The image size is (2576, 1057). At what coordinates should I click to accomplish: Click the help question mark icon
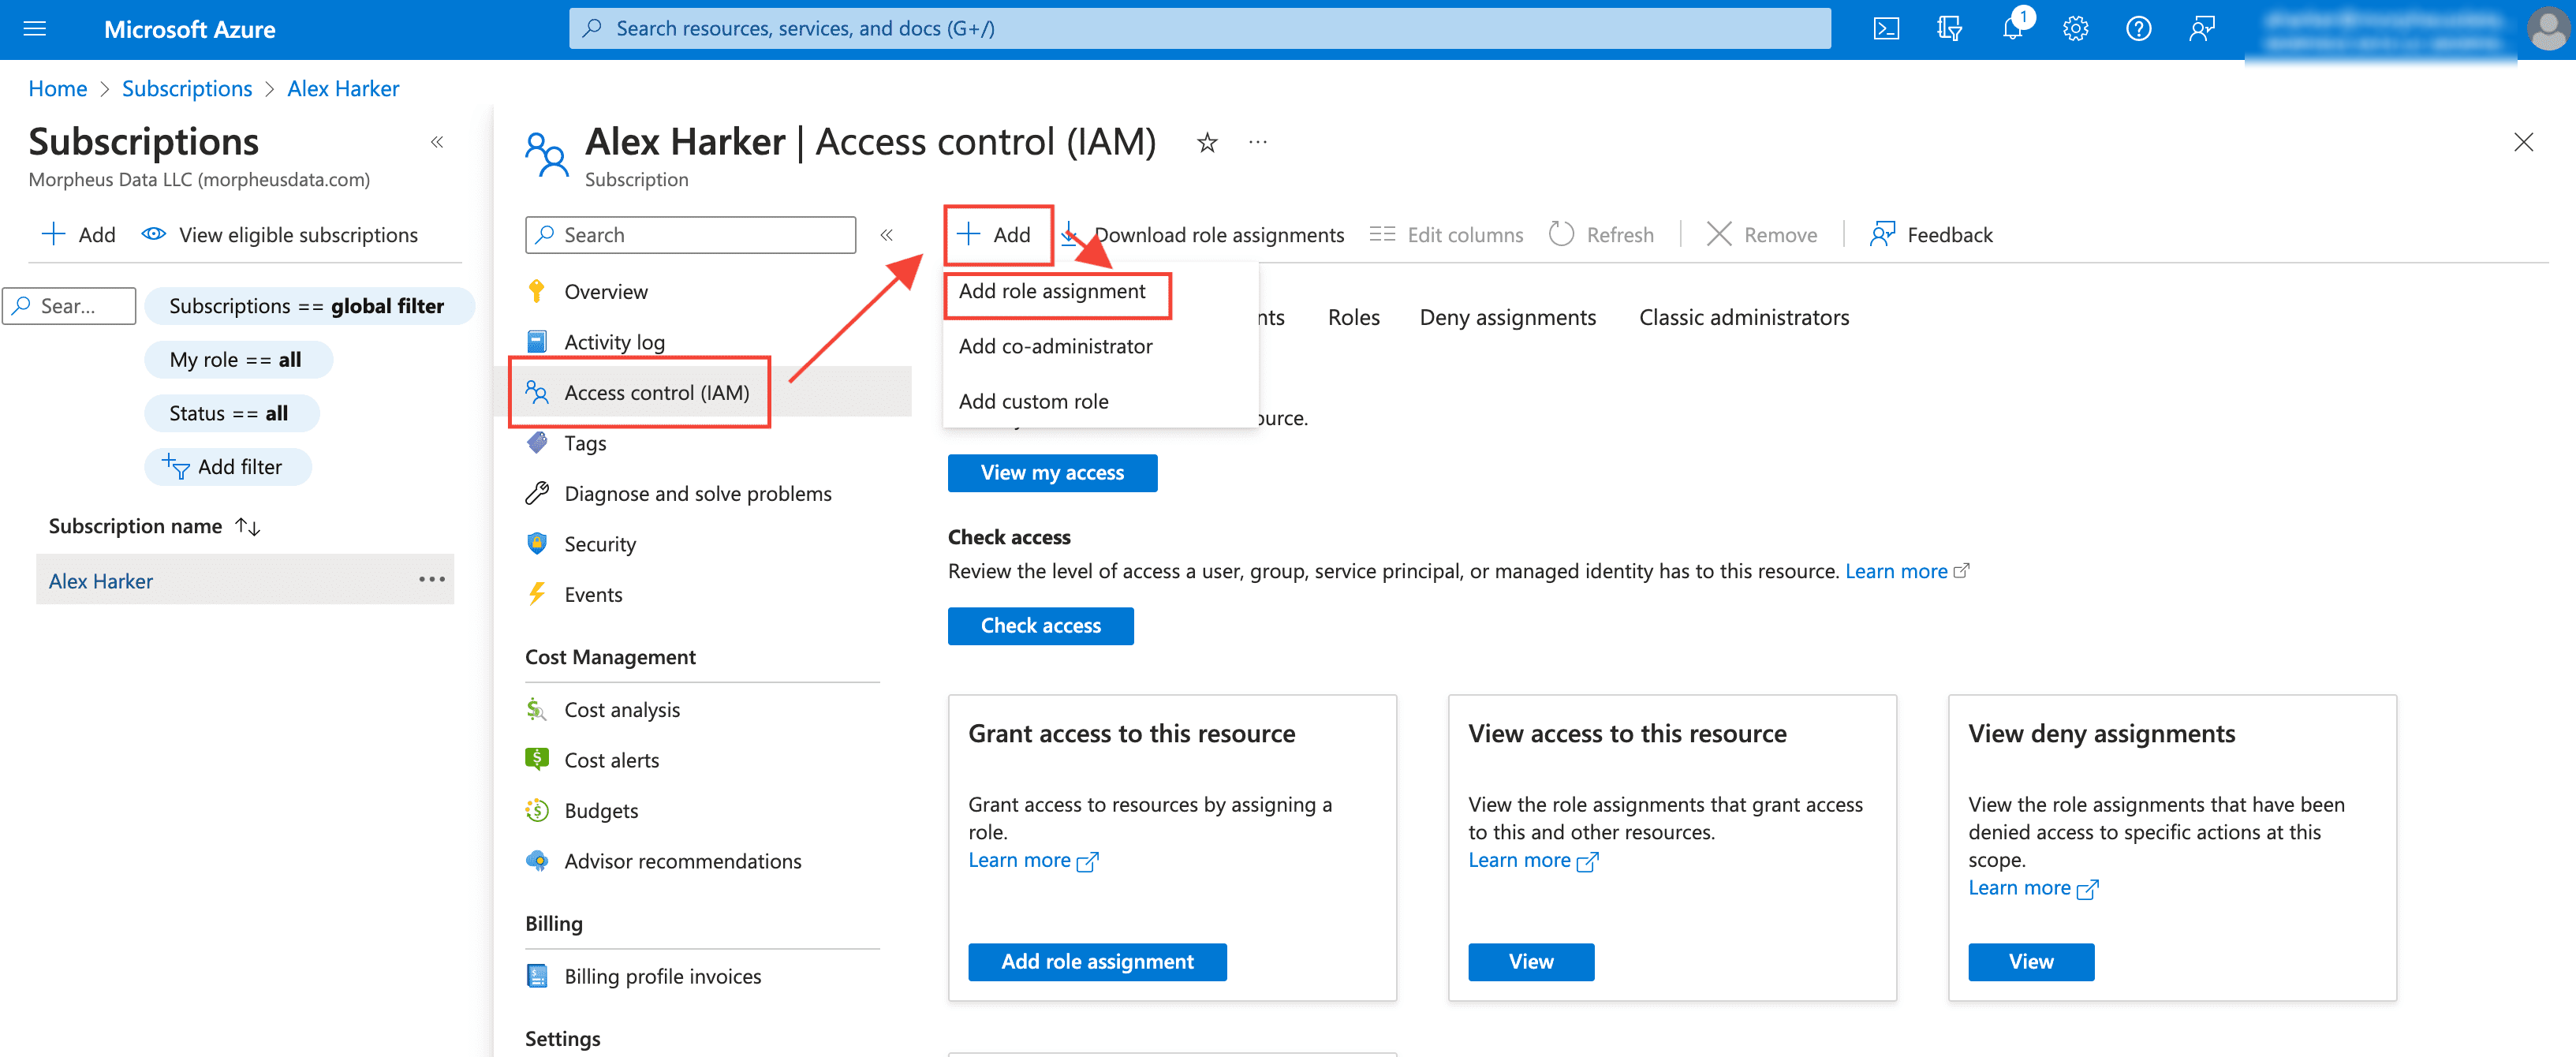coord(2138,29)
